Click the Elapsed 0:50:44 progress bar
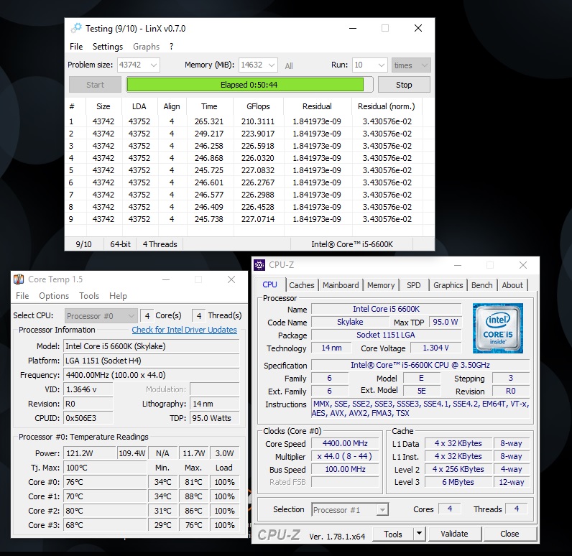 click(249, 85)
